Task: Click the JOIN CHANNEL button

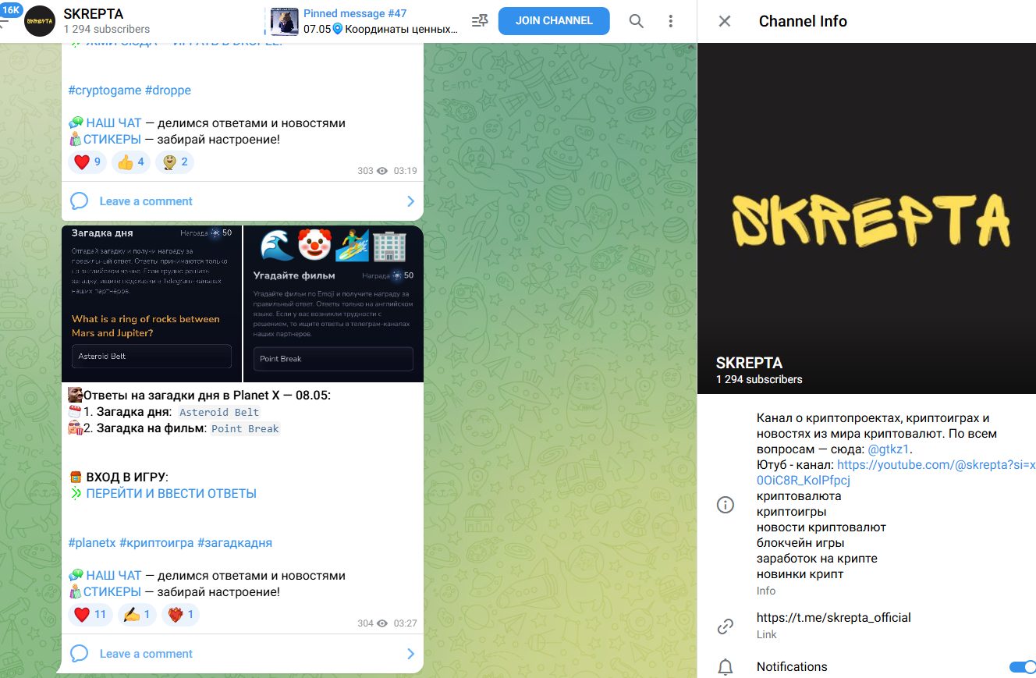Action: 554,20
